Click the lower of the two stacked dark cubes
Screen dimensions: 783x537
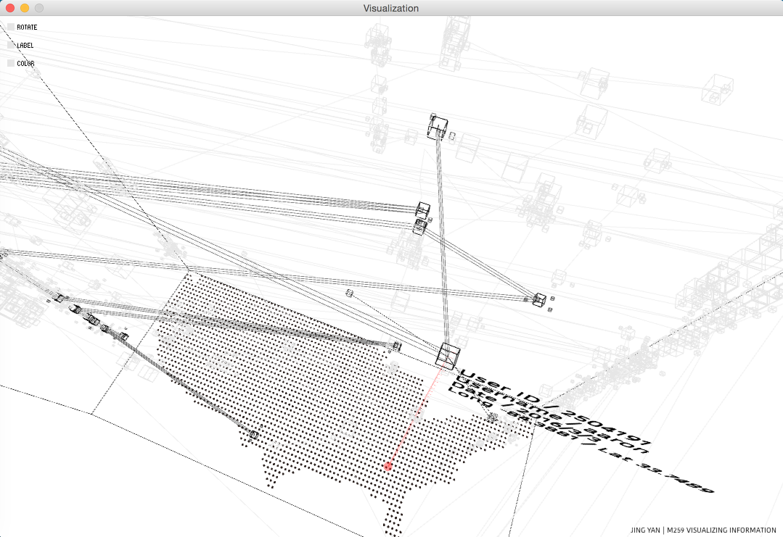(420, 226)
